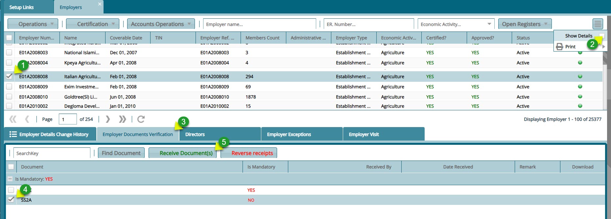Uncheck the SS2A document checkbox

[11, 200]
